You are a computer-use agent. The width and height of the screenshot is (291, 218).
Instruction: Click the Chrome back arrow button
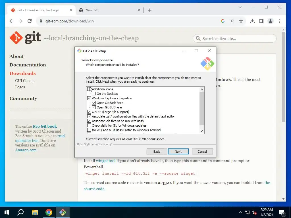pyautogui.click(x=11, y=21)
